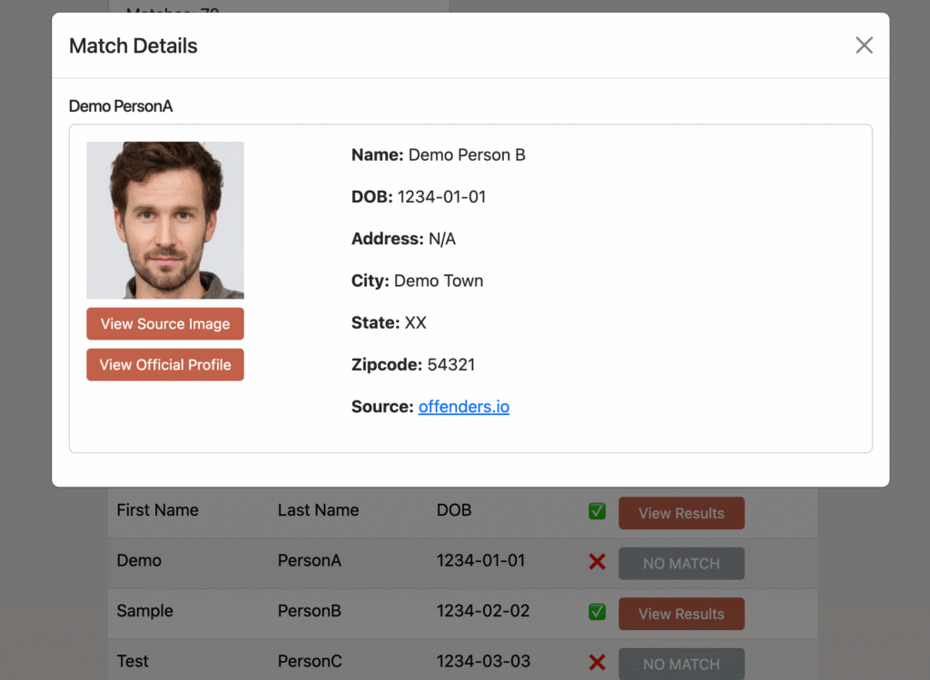Click the Zipcode value 54321
This screenshot has height=680, width=930.
point(451,365)
